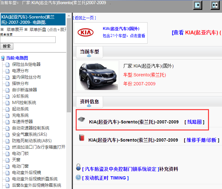
Task: Click the document icon for 电源分布
Action: 8,71
